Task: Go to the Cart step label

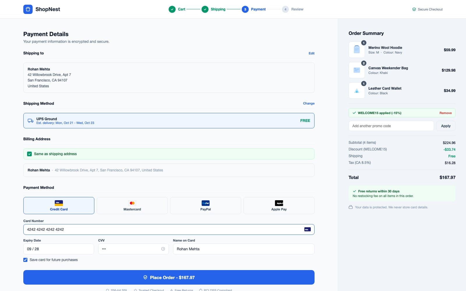Action: tap(182, 9)
